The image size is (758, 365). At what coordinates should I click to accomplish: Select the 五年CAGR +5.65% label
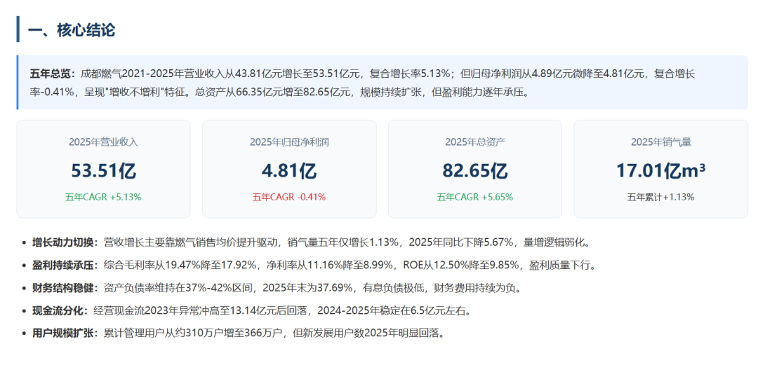[475, 197]
